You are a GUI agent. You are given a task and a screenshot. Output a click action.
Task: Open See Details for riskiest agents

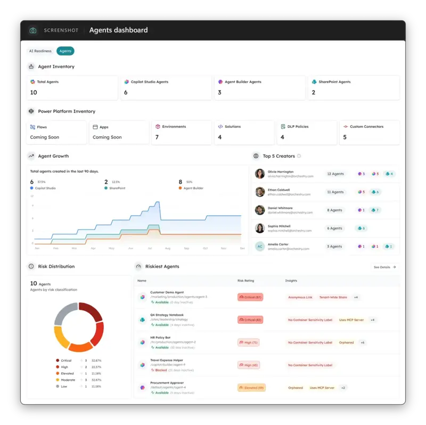384,267
